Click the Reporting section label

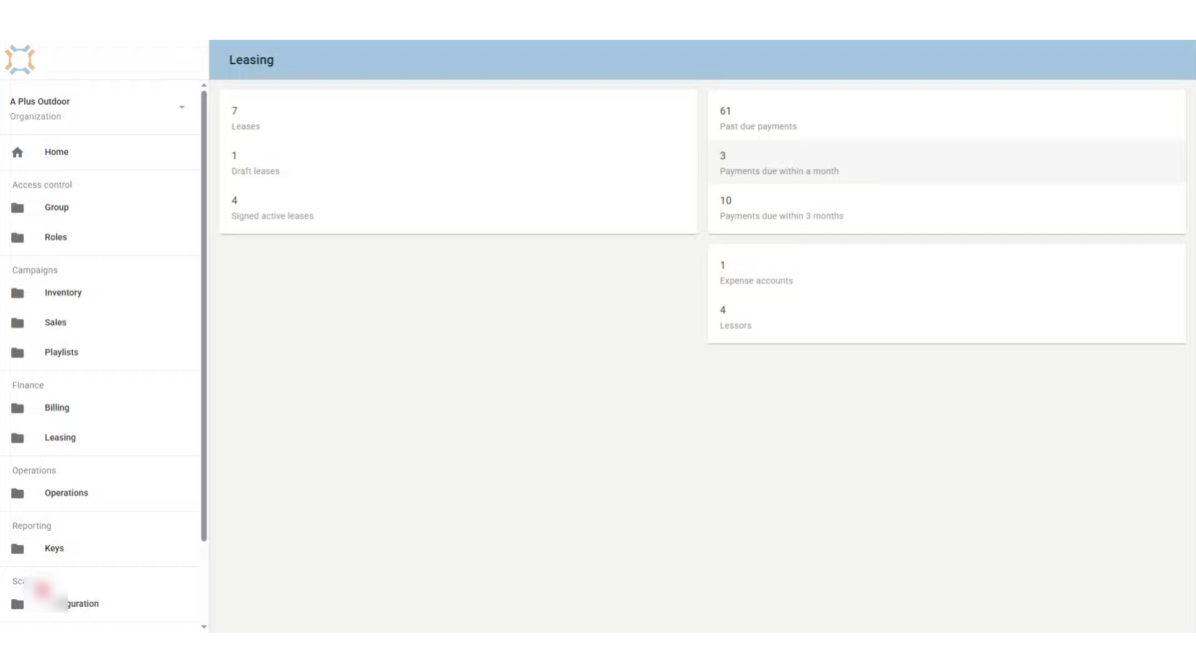tap(32, 526)
